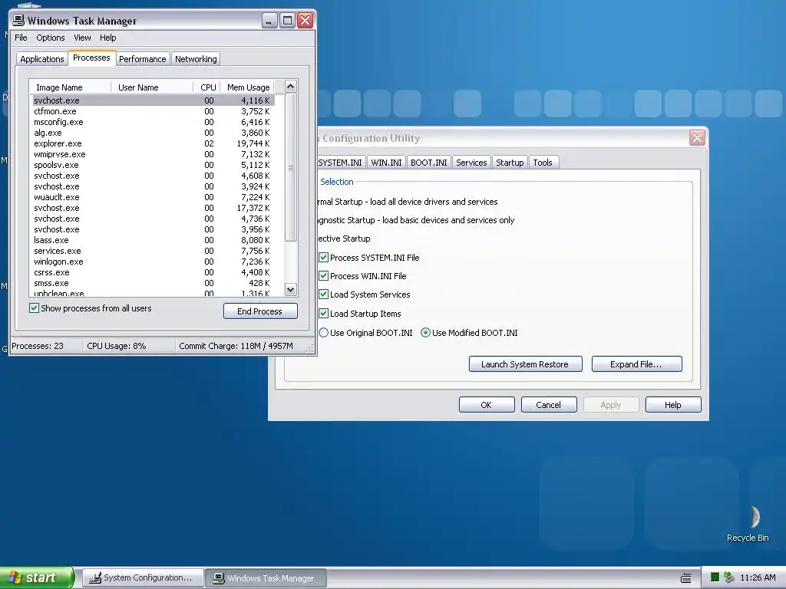The image size is (786, 589).
Task: Switch to System Configuration taskbar button
Action: click(x=143, y=577)
